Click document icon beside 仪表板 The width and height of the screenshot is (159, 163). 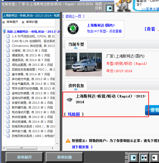(x=8, y=50)
